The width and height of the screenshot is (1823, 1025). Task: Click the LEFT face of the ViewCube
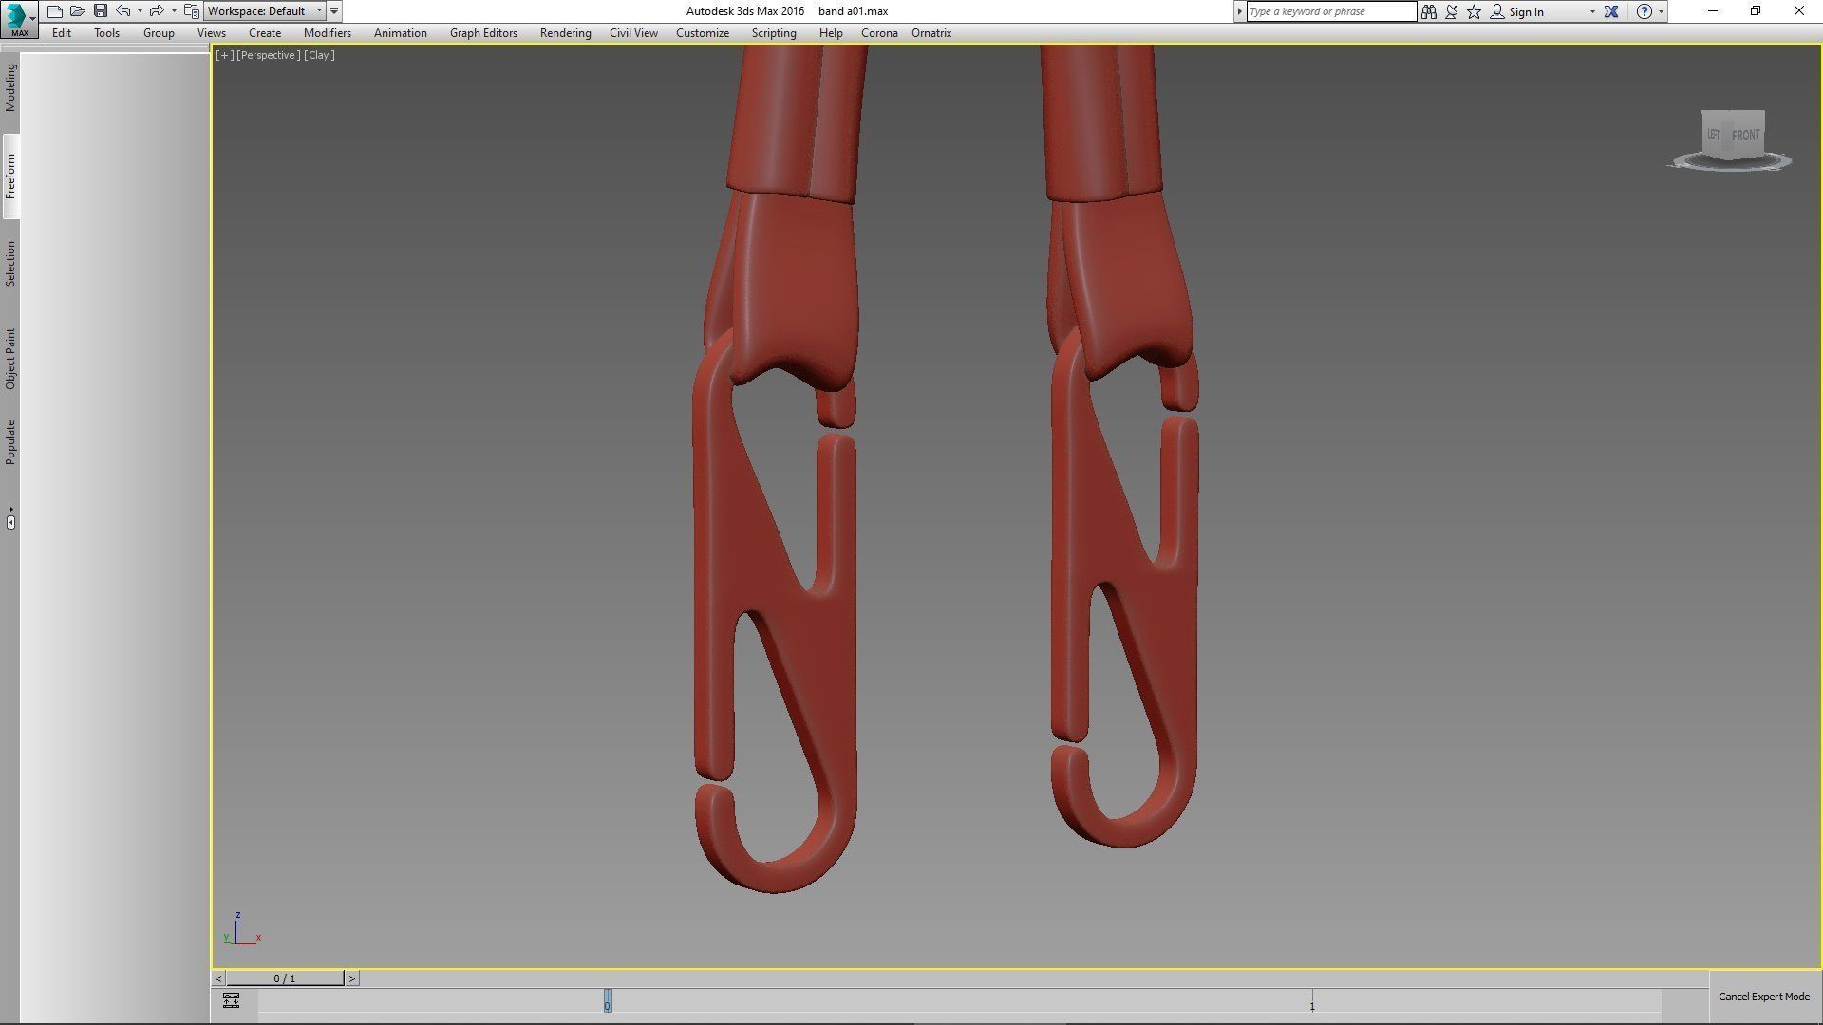coord(1714,134)
